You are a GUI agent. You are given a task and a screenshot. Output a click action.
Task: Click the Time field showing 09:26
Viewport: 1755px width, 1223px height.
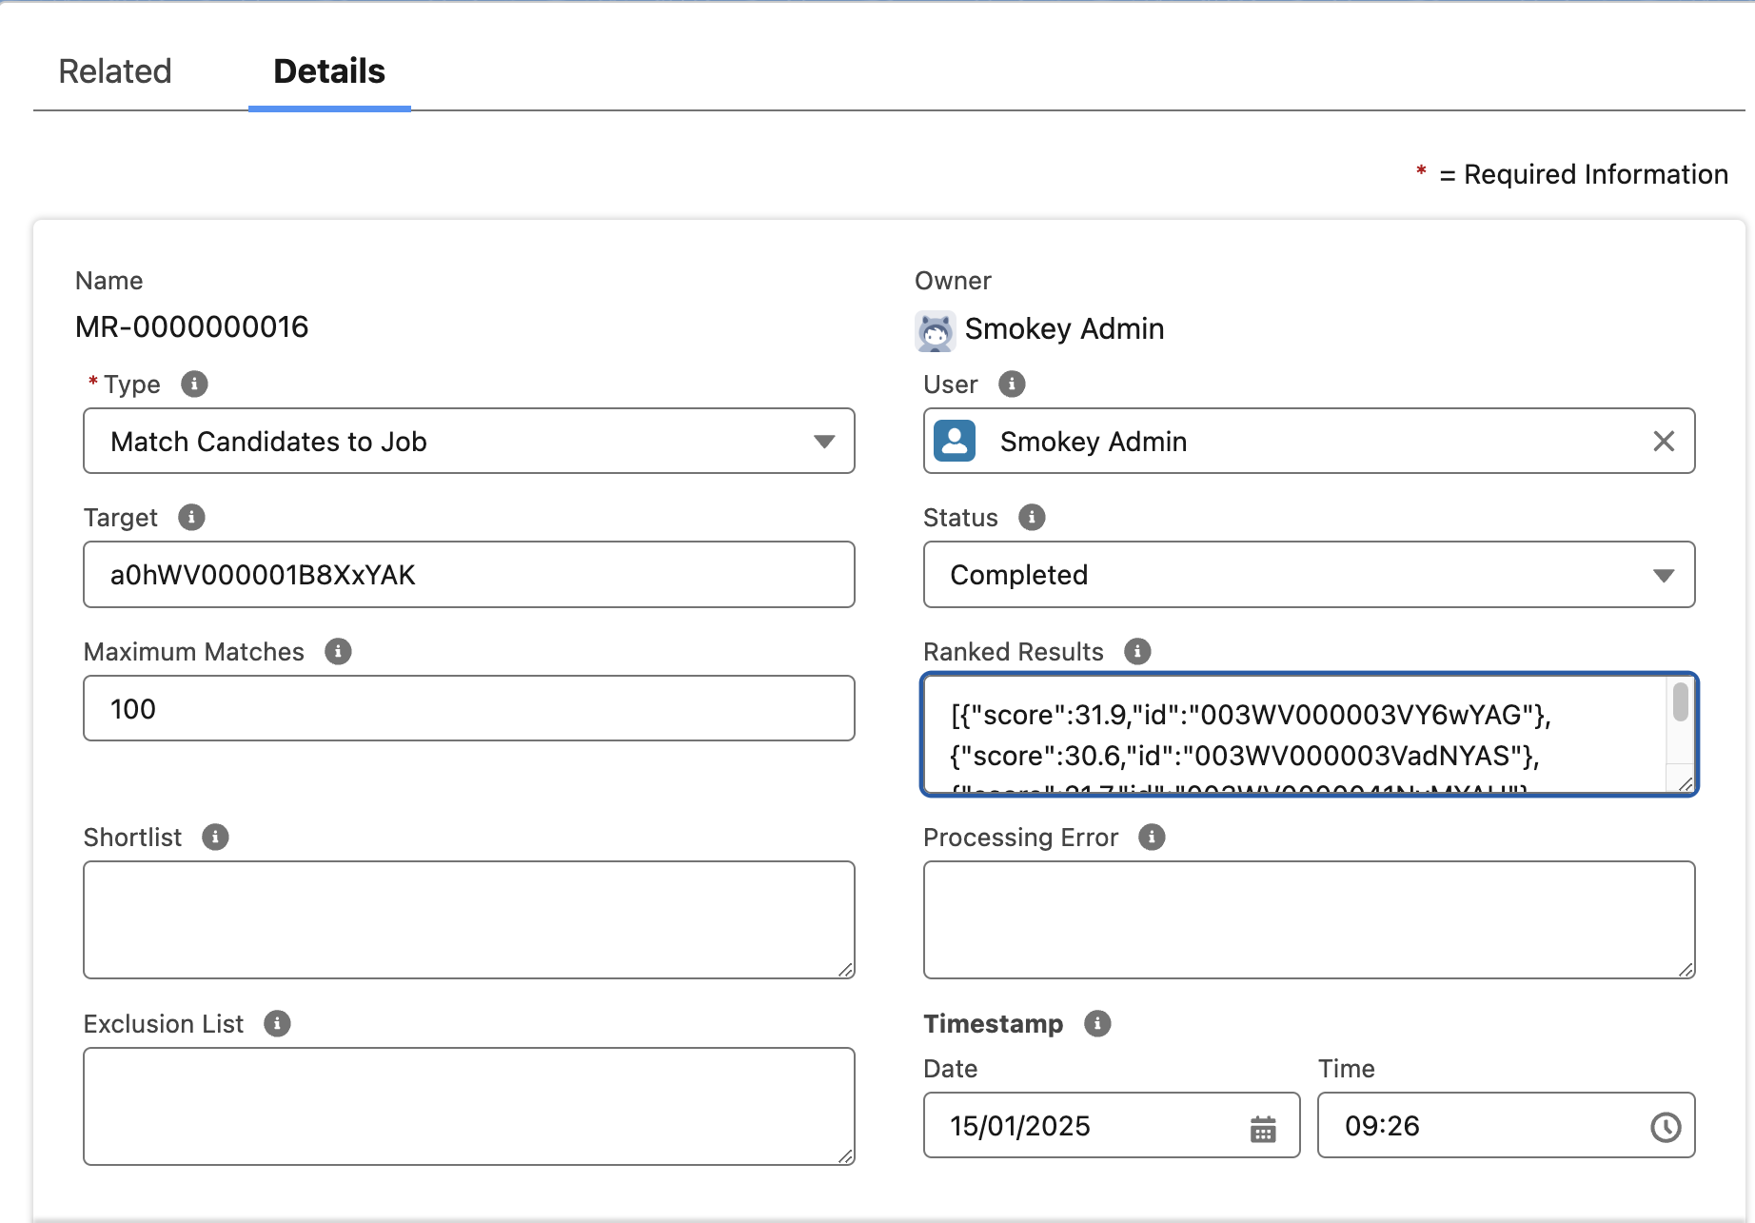point(1506,1125)
